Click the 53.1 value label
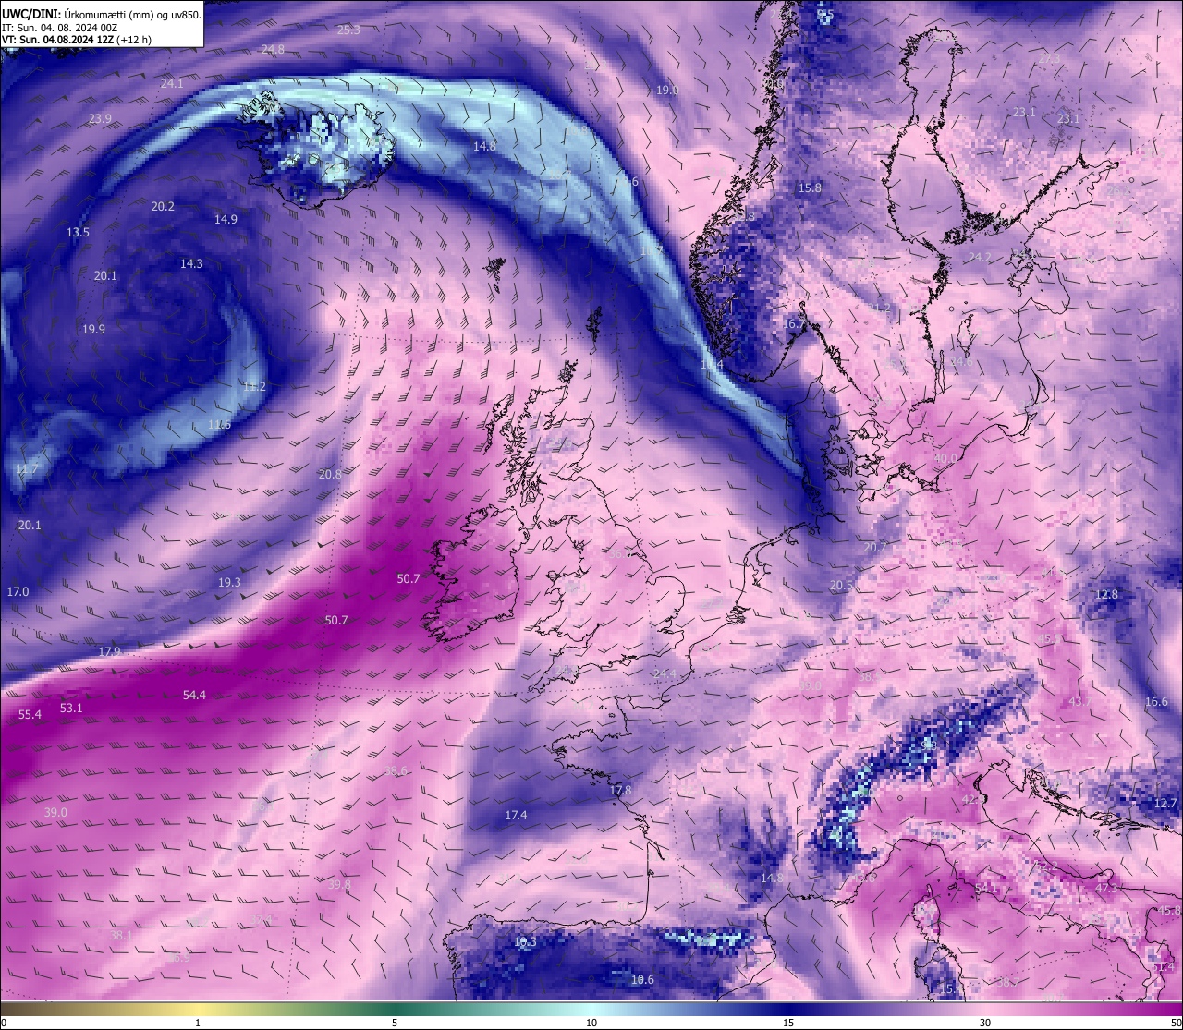Viewport: 1183px width, 1030px height. 71,708
